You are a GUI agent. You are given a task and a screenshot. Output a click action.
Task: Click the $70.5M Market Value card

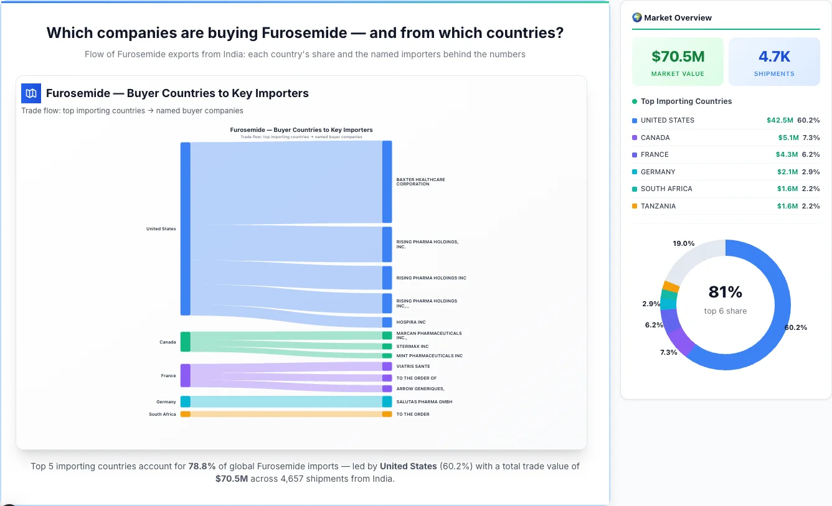tap(678, 61)
